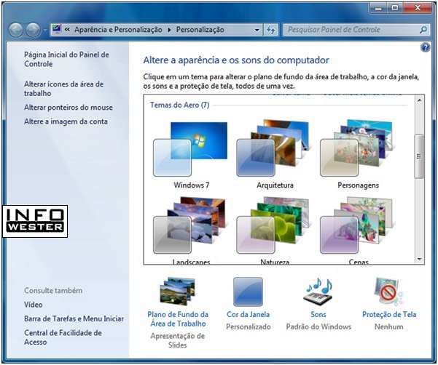Click the Forward navigation arrow button
The height and width of the screenshot is (365, 438).
tap(34, 30)
